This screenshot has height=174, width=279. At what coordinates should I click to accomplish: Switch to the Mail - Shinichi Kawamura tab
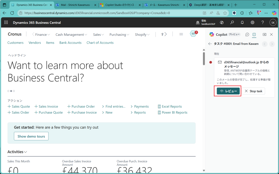(x=76, y=5)
